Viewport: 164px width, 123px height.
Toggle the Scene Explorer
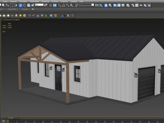pos(106,5)
